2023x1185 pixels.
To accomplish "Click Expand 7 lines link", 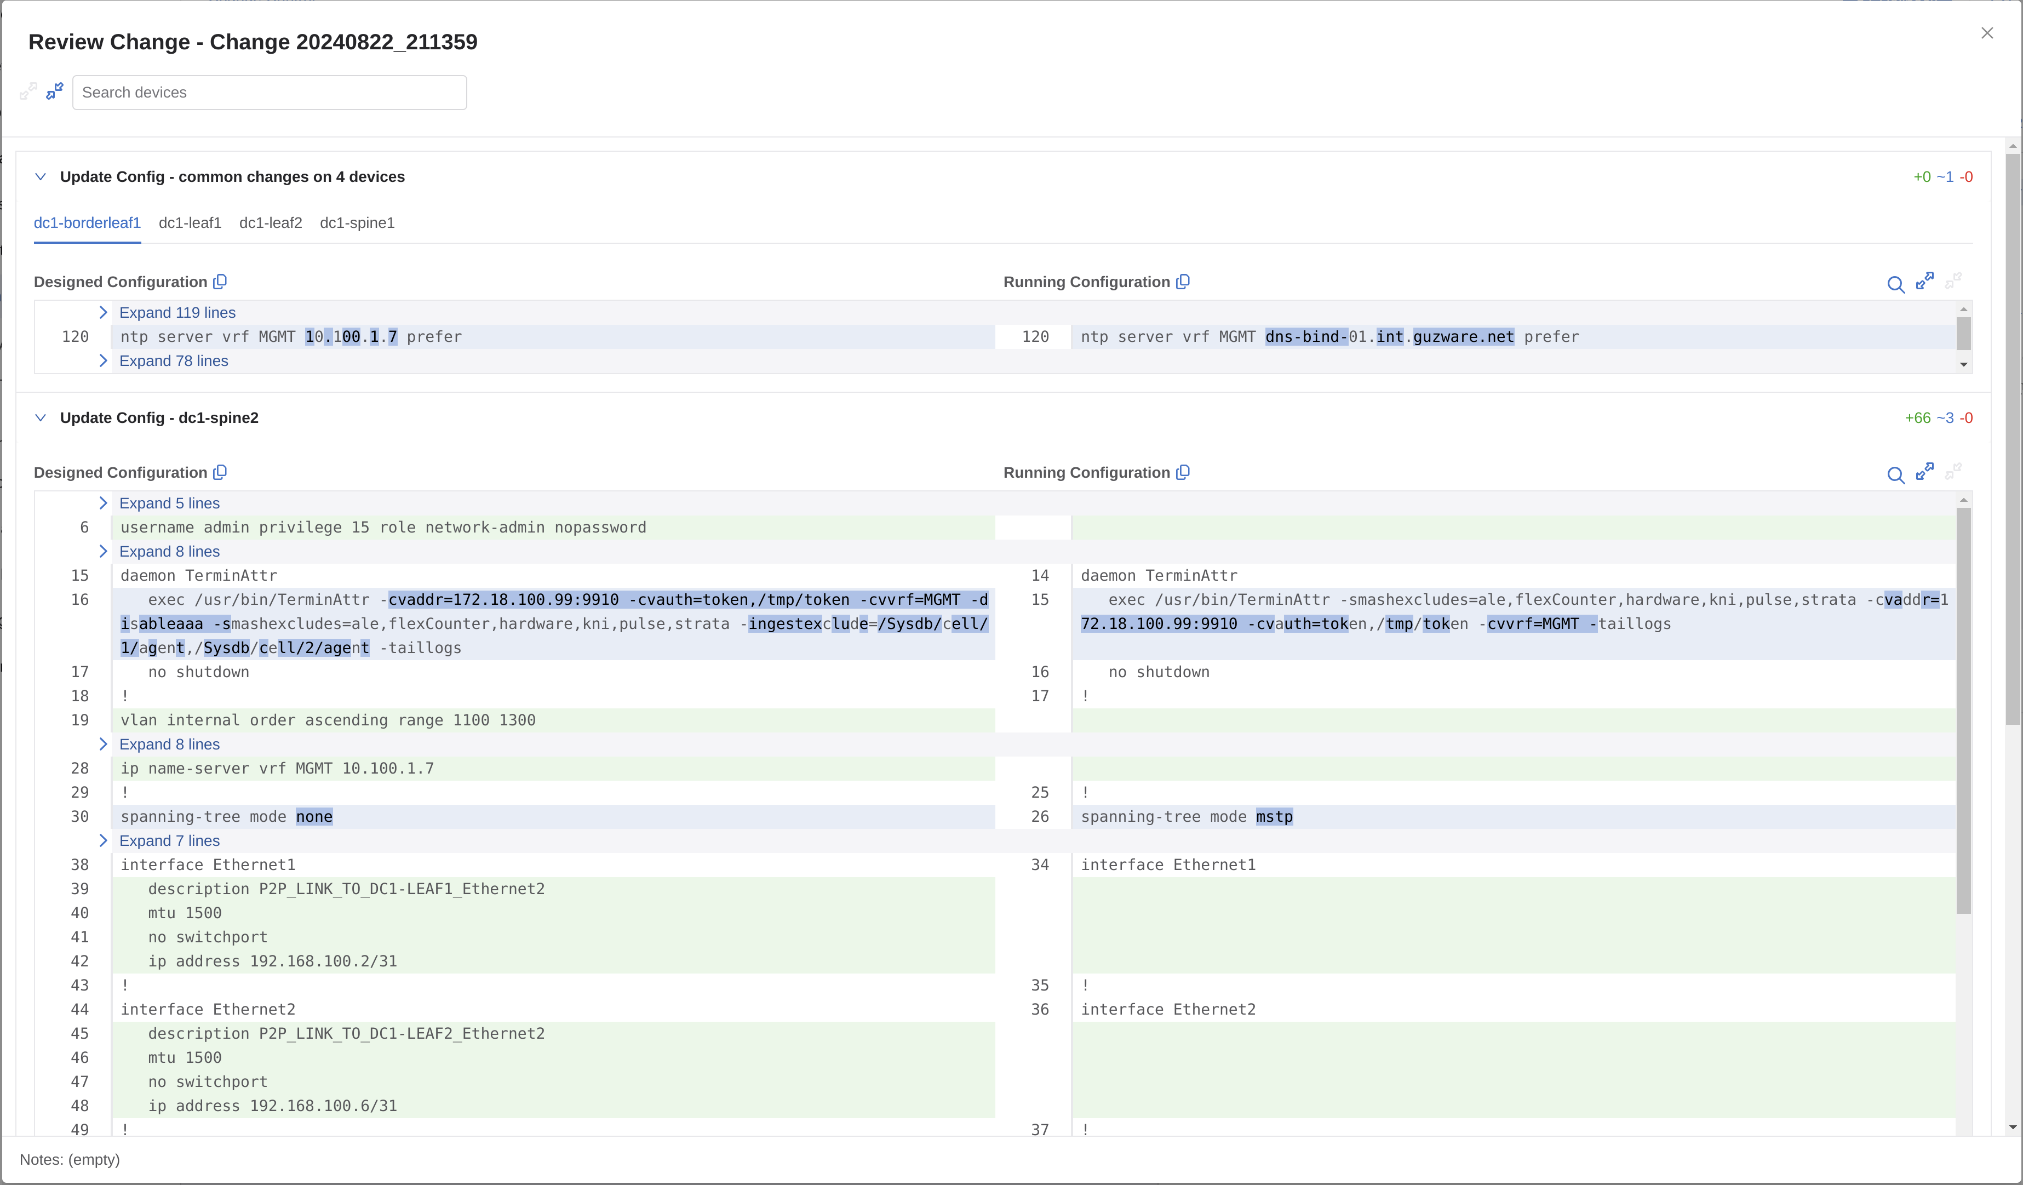I will point(169,840).
